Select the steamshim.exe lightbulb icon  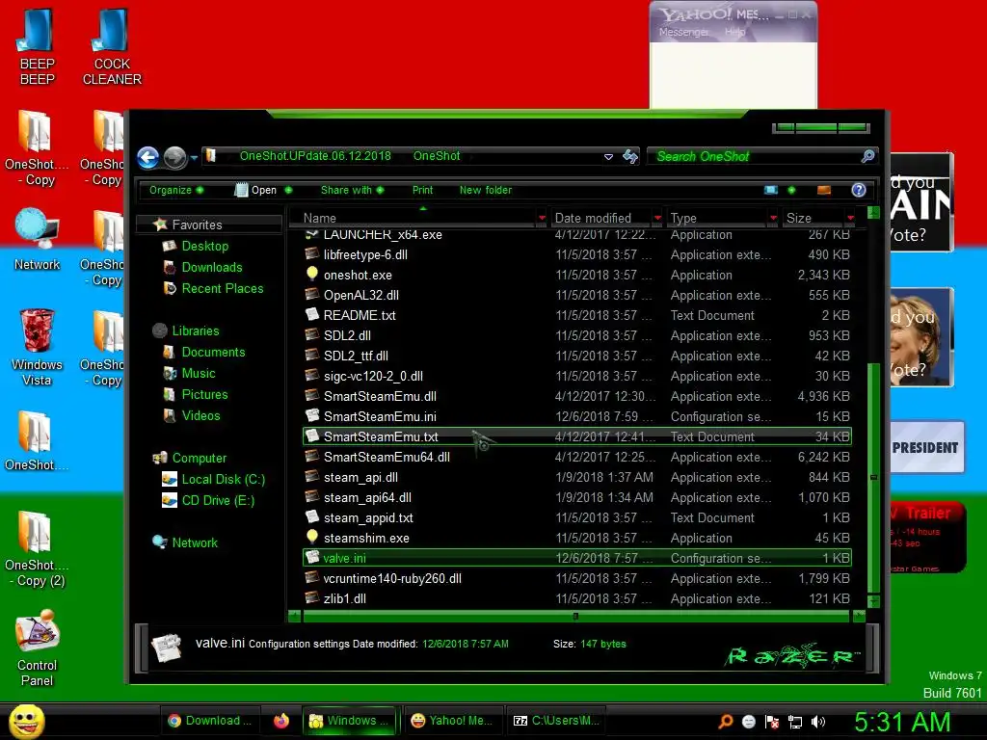coord(311,537)
